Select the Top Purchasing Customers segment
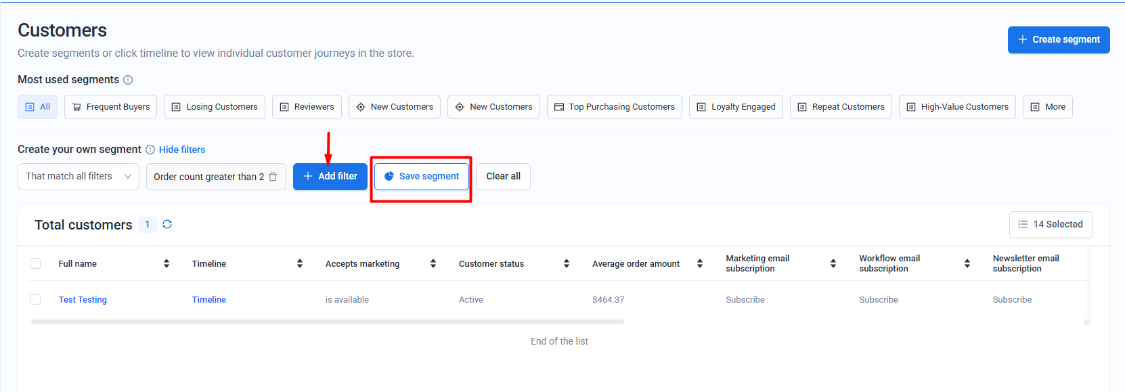This screenshot has height=392, width=1125. point(614,107)
